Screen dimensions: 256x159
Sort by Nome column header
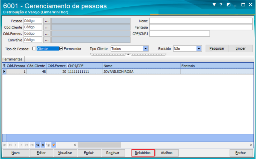click(x=142, y=66)
